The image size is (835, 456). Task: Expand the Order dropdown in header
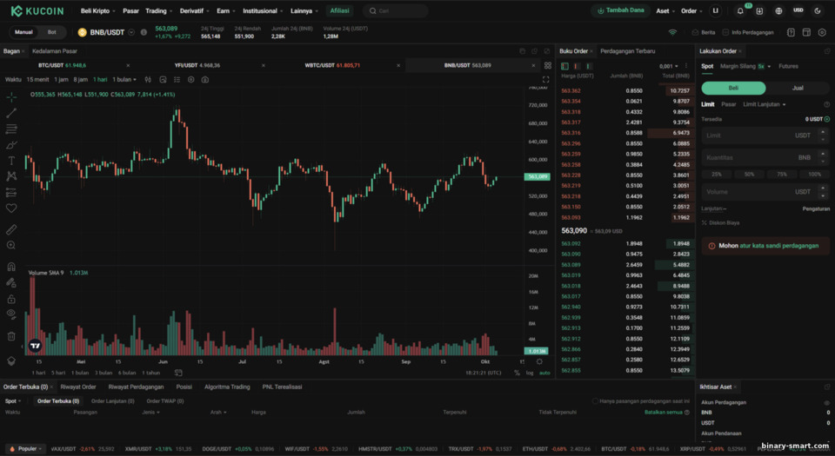coord(691,10)
